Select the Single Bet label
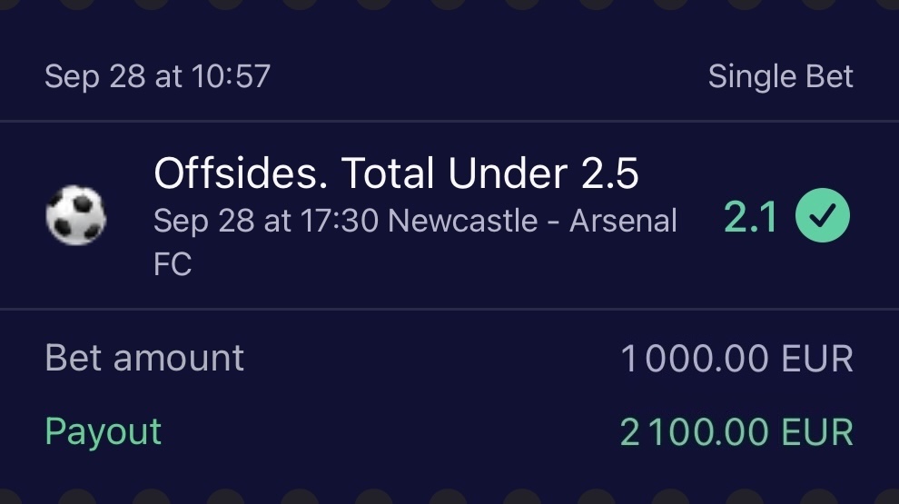This screenshot has width=899, height=504. point(780,76)
